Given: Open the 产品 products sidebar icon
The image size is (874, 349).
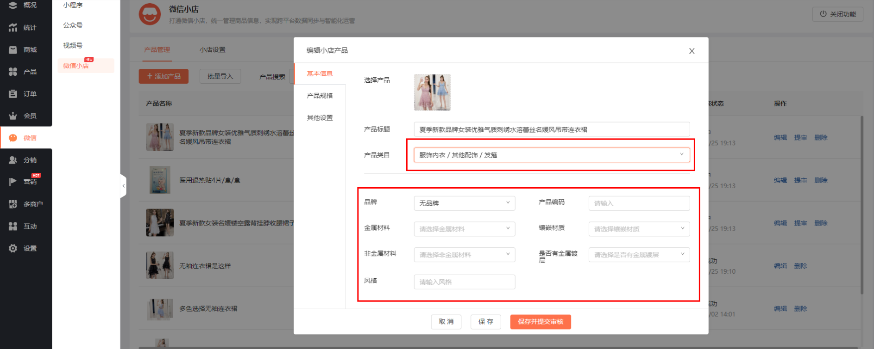Looking at the screenshot, I should point(13,72).
